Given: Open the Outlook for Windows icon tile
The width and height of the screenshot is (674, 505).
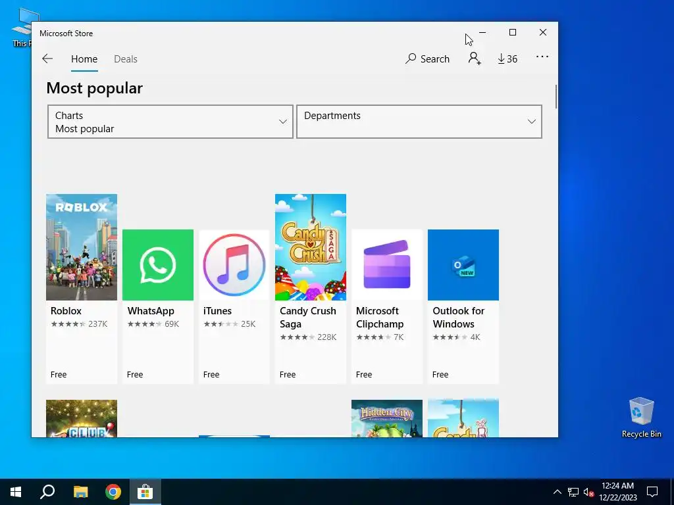Looking at the screenshot, I should click(463, 265).
